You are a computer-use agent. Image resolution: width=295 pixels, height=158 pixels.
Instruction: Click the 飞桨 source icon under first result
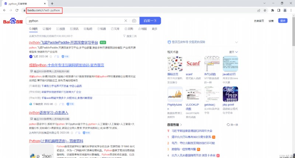pos(31,57)
